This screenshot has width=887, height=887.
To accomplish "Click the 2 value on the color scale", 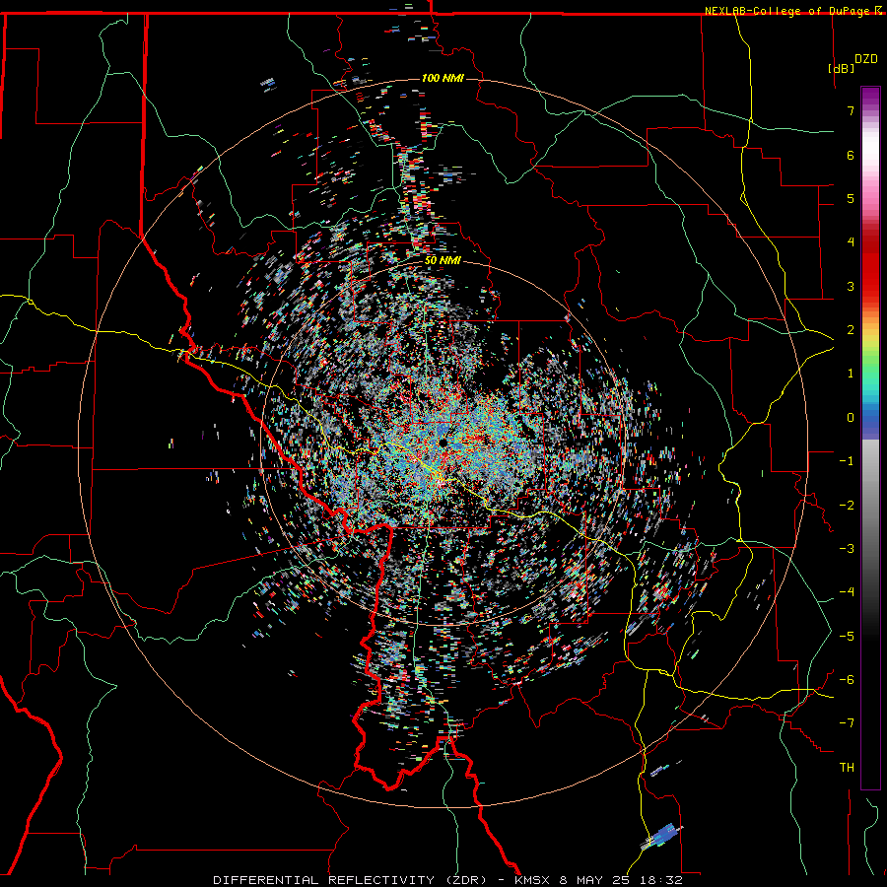I will coord(851,330).
